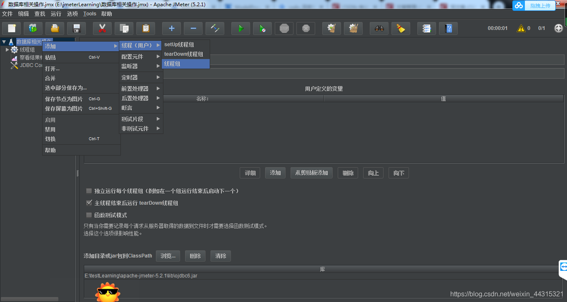The height and width of the screenshot is (302, 567).
Task: Click the 详细 button
Action: coord(250,173)
